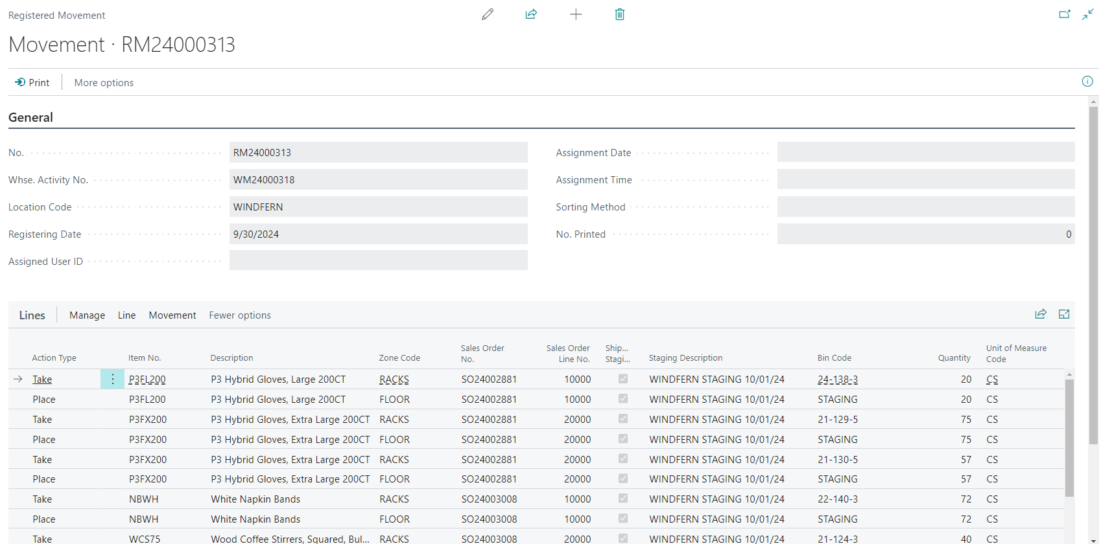Click Fewer options in Lines
Viewport: 1112px width, 544px height.
click(x=240, y=315)
